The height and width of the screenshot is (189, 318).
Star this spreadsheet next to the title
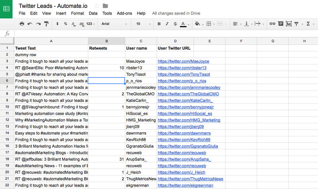pos(97,6)
